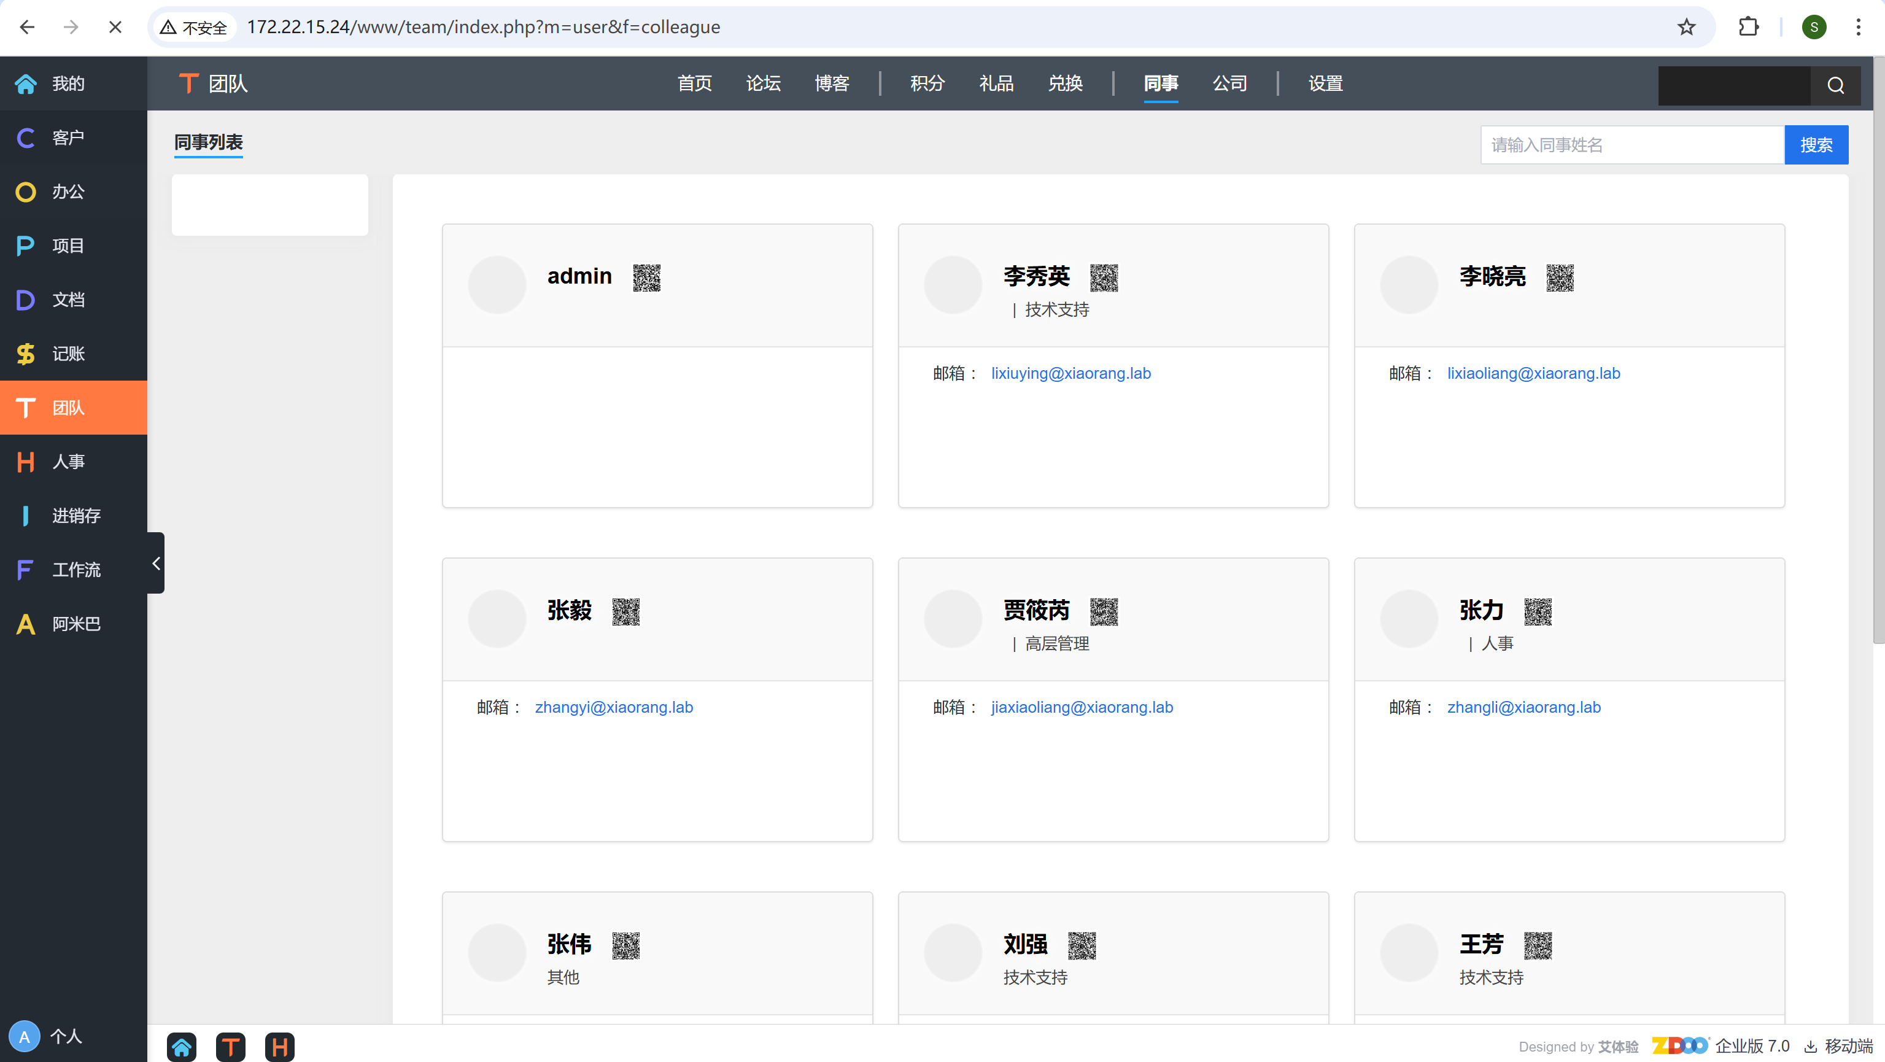Click the 艾体验 designer link
This screenshot has height=1062, width=1885.
(x=1618, y=1047)
